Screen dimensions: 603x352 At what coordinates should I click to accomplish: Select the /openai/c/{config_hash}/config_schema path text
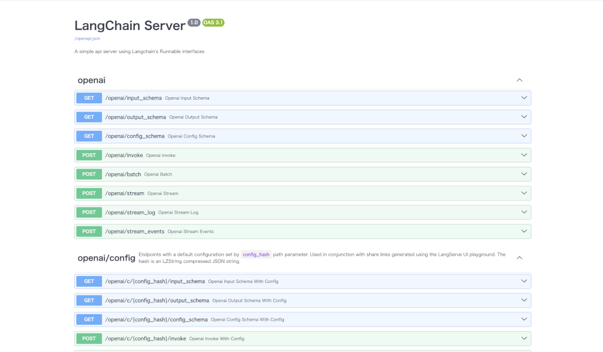click(156, 319)
